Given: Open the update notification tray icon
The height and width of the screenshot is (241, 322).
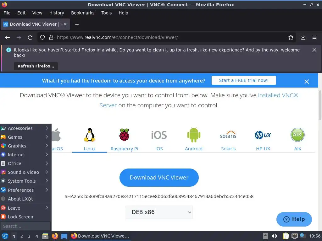Looking at the screenshot, I should point(302,236).
